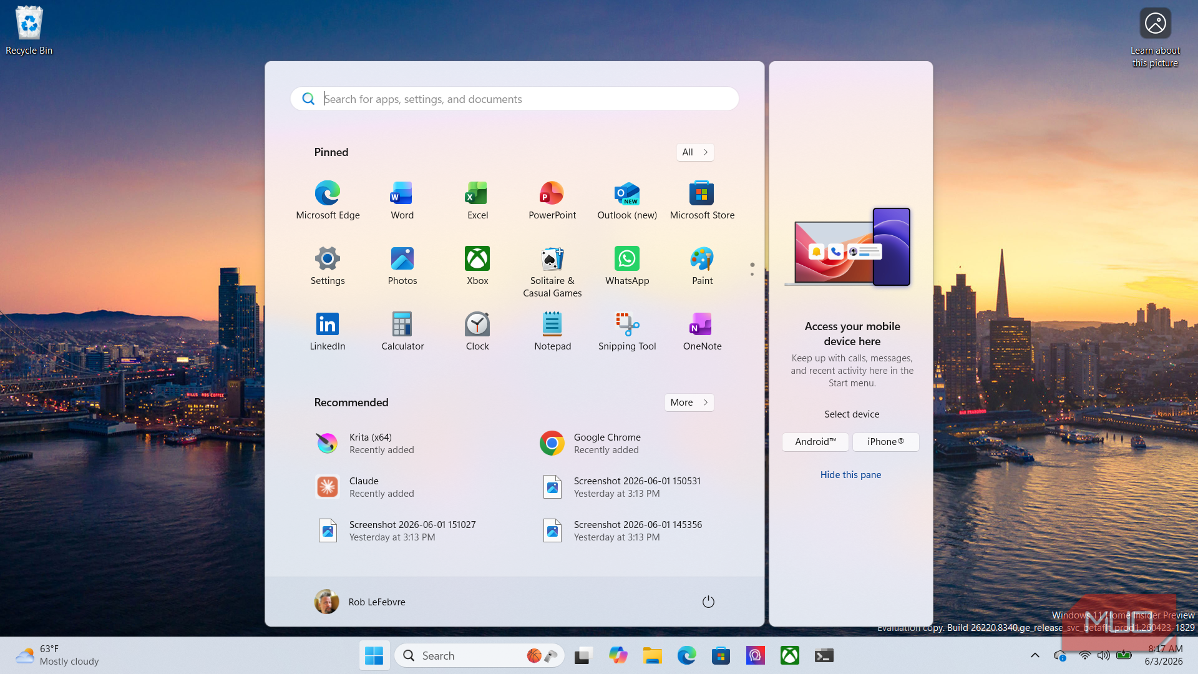Image resolution: width=1198 pixels, height=674 pixels.
Task: Open Xbox app on the taskbar
Action: click(x=789, y=655)
